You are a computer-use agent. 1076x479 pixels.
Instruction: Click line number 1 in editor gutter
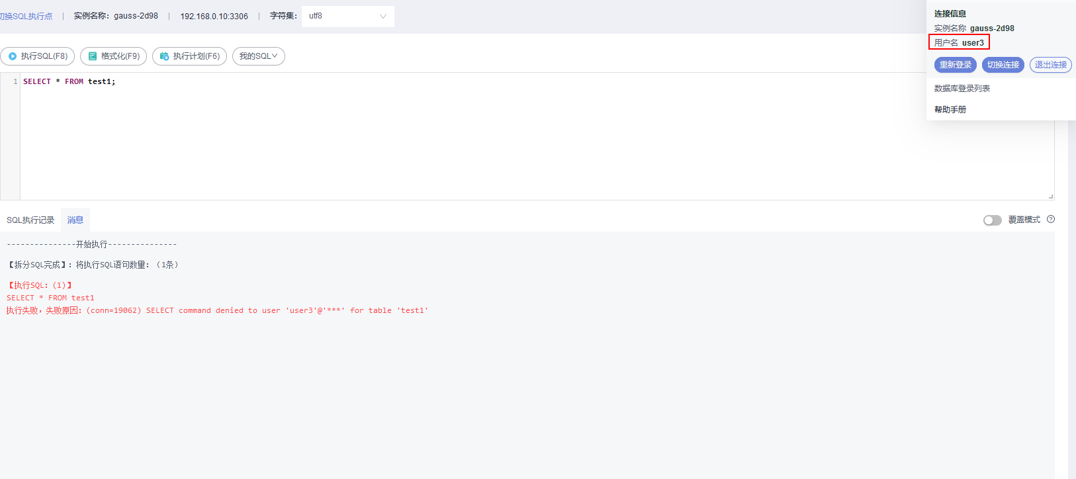[15, 81]
